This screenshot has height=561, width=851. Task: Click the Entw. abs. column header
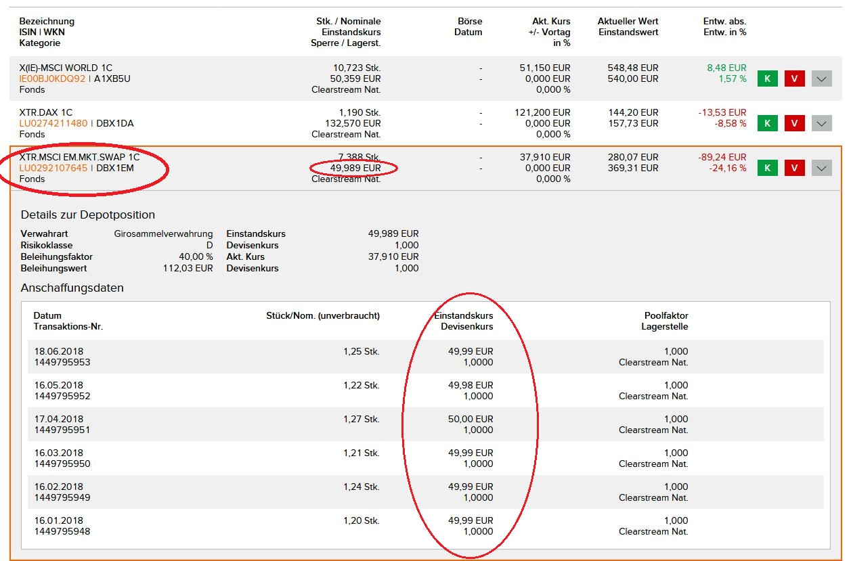click(x=724, y=21)
